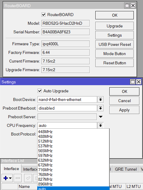Choose 537MHz CPU frequency
This screenshot has width=143, height=190.
pyautogui.click(x=73, y=146)
